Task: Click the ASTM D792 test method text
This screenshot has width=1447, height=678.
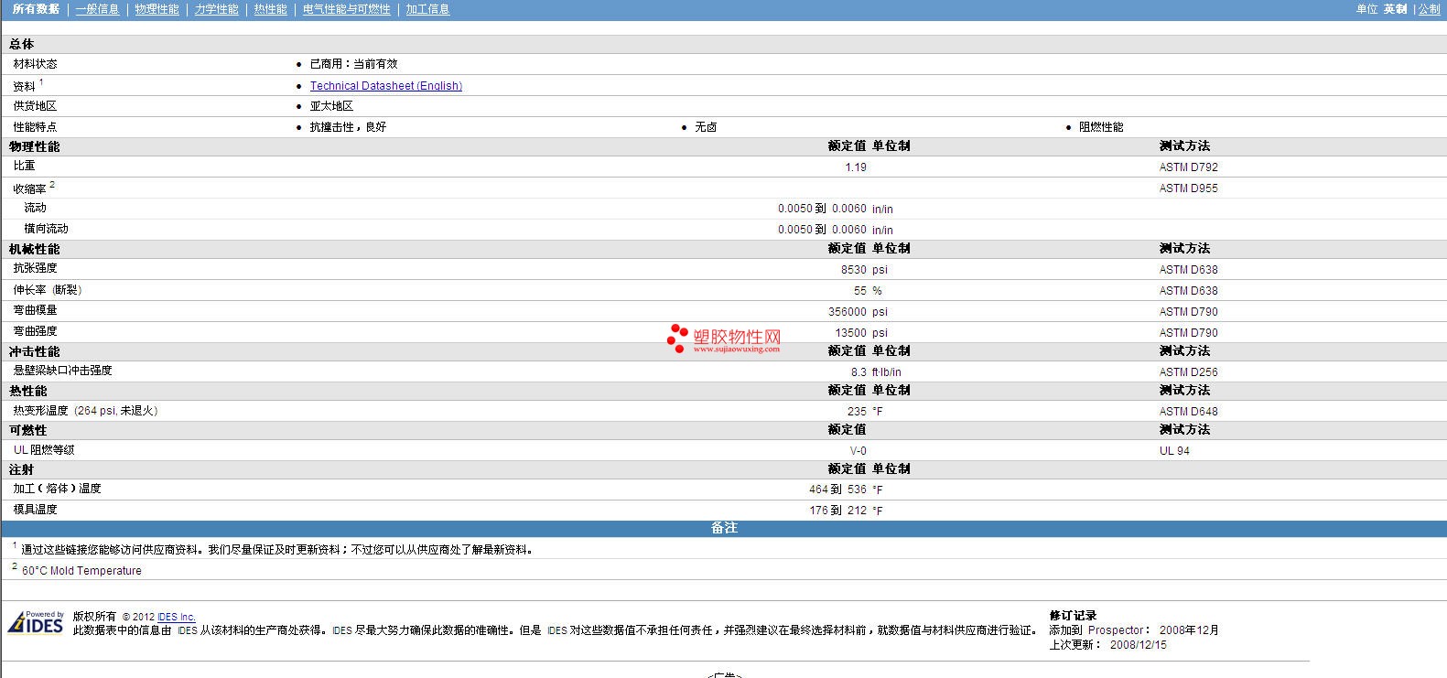Action: [1188, 167]
